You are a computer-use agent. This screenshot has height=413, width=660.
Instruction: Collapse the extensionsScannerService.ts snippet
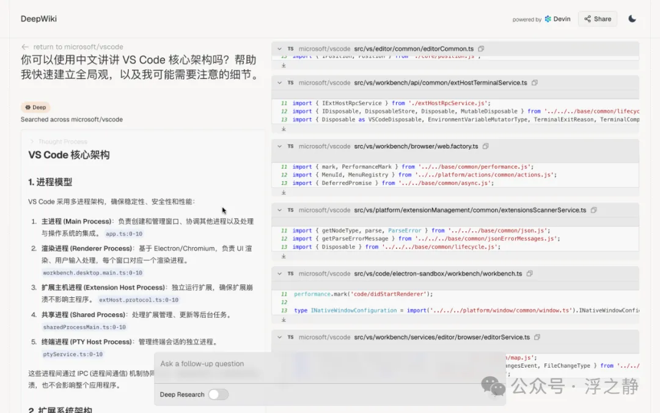[279, 210]
